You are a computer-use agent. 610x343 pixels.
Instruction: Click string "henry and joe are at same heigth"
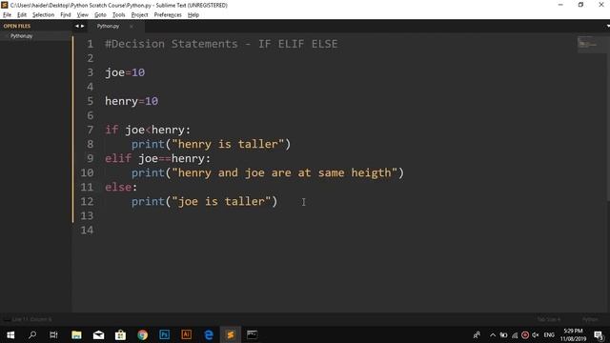pyautogui.click(x=284, y=172)
